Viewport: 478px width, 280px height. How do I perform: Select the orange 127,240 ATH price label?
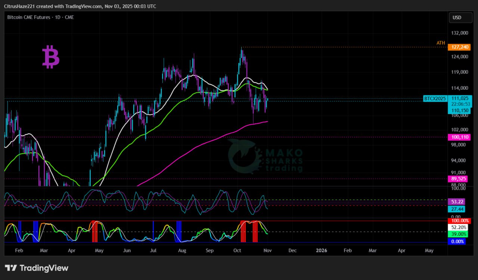pos(460,47)
